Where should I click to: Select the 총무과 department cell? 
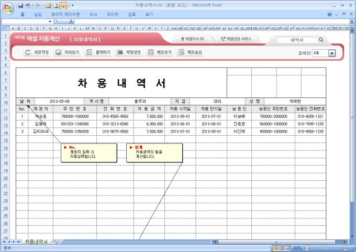click(140, 101)
